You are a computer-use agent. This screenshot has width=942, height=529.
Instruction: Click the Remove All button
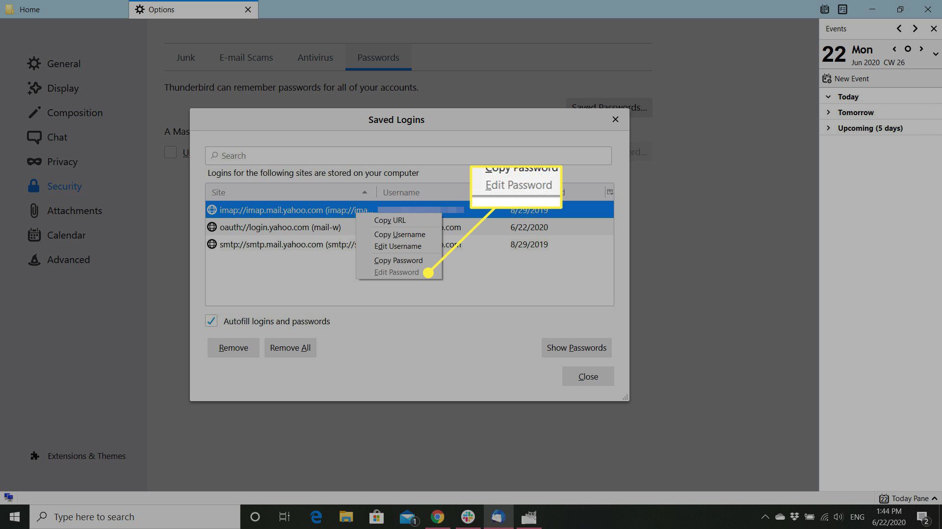coord(290,348)
